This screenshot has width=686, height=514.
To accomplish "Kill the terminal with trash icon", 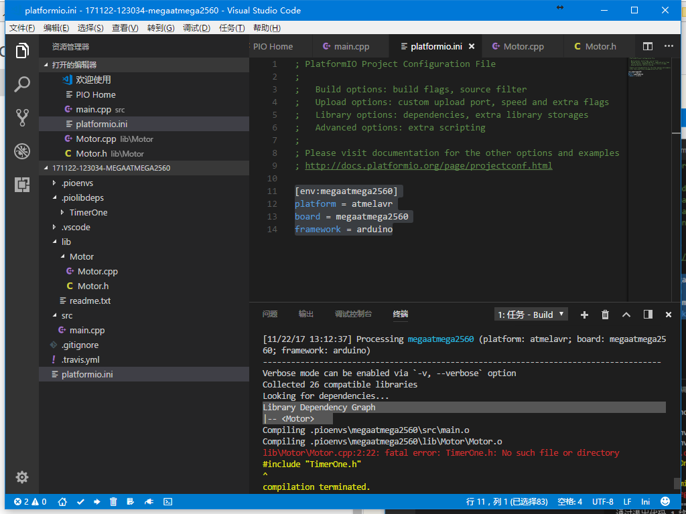I will pyautogui.click(x=605, y=315).
